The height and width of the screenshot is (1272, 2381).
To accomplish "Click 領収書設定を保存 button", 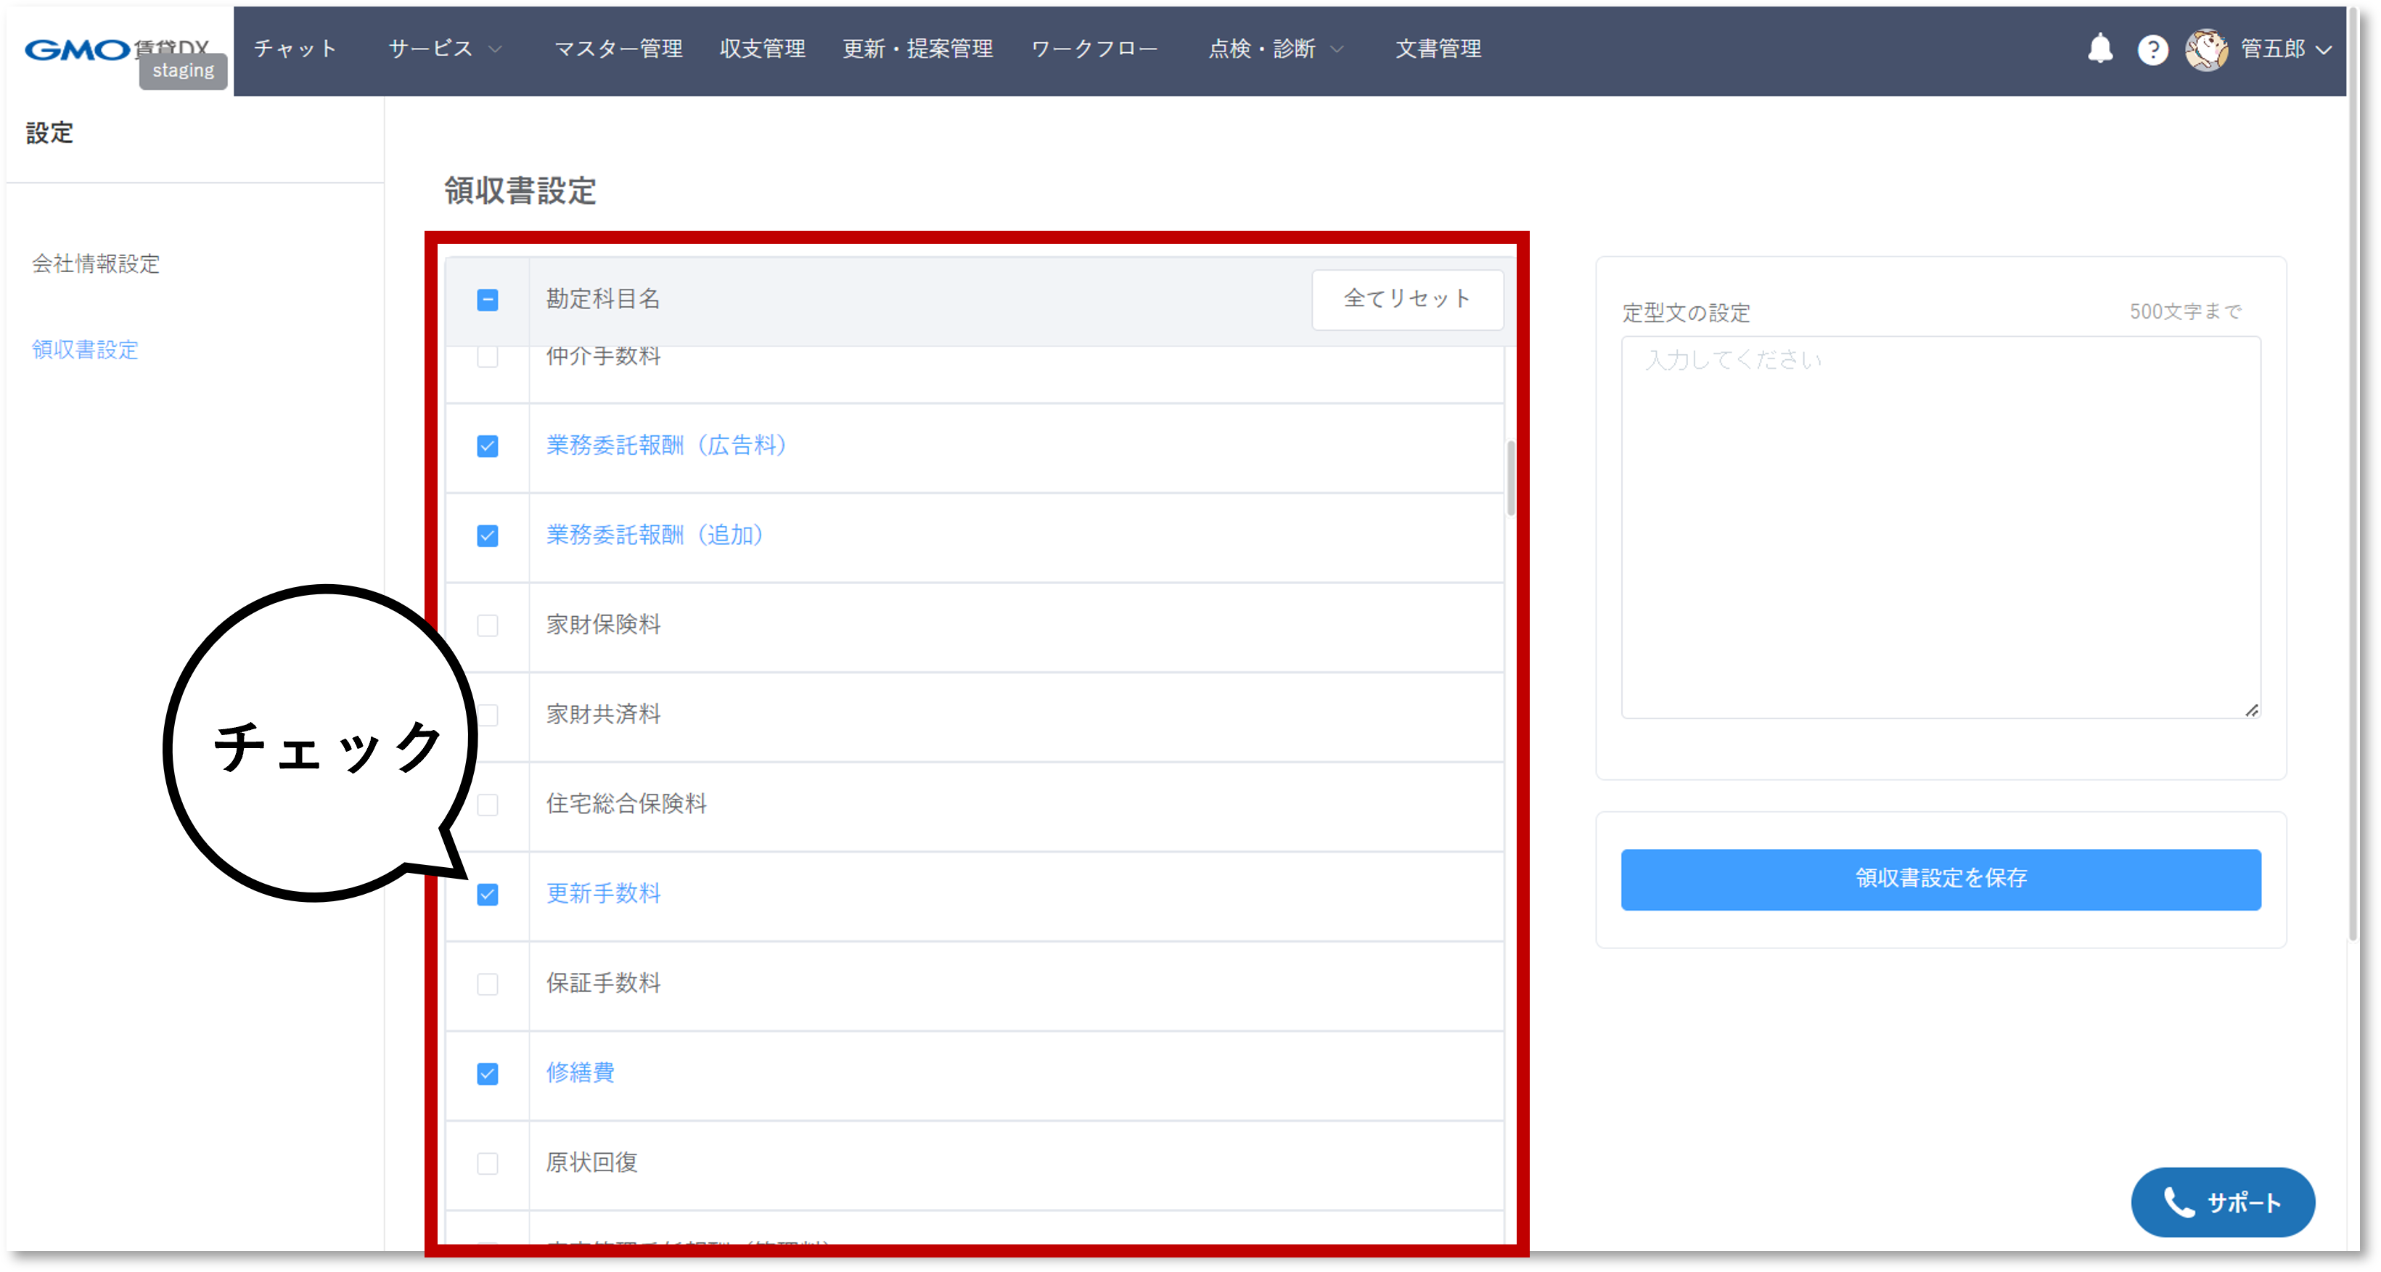I will tap(1940, 878).
